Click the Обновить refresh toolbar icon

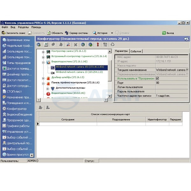49,33
